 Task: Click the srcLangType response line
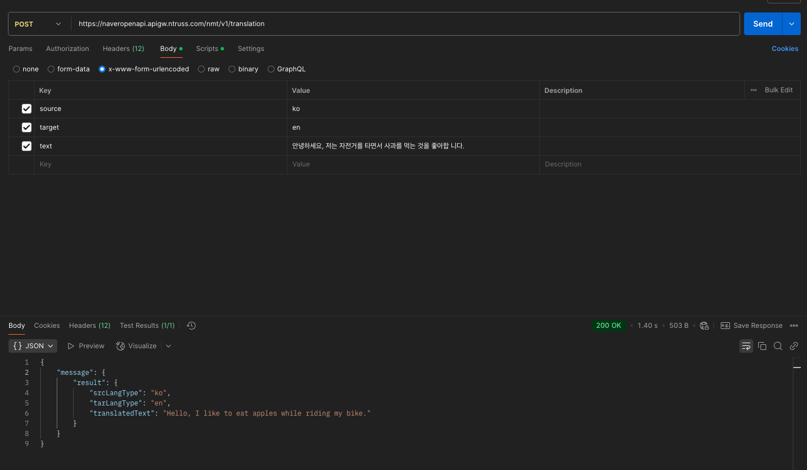click(130, 393)
